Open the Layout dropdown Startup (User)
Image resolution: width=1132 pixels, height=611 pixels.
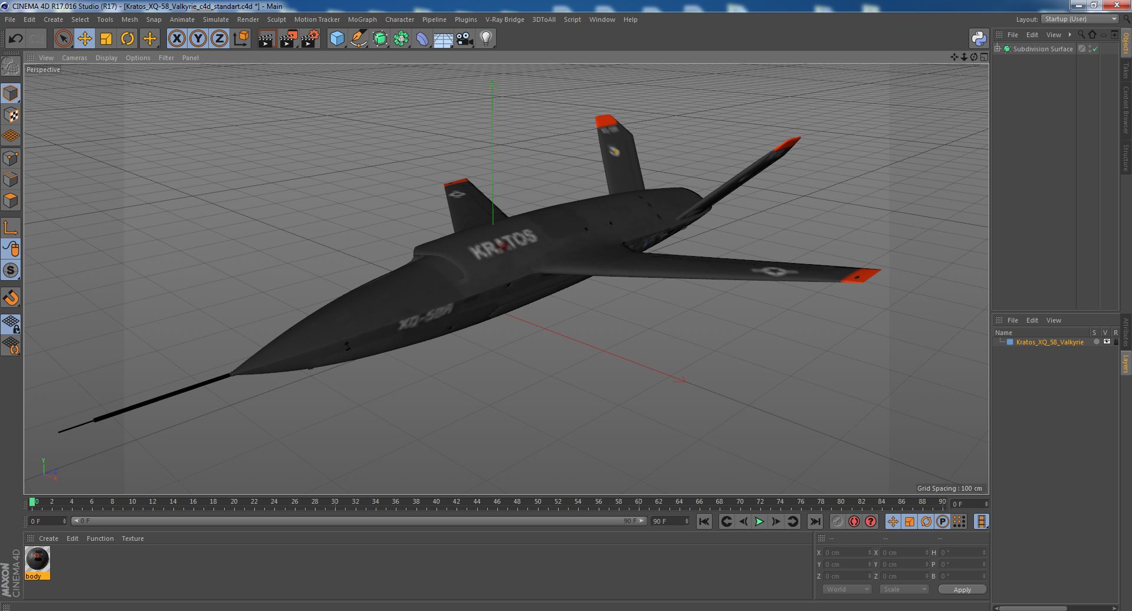tap(1080, 19)
